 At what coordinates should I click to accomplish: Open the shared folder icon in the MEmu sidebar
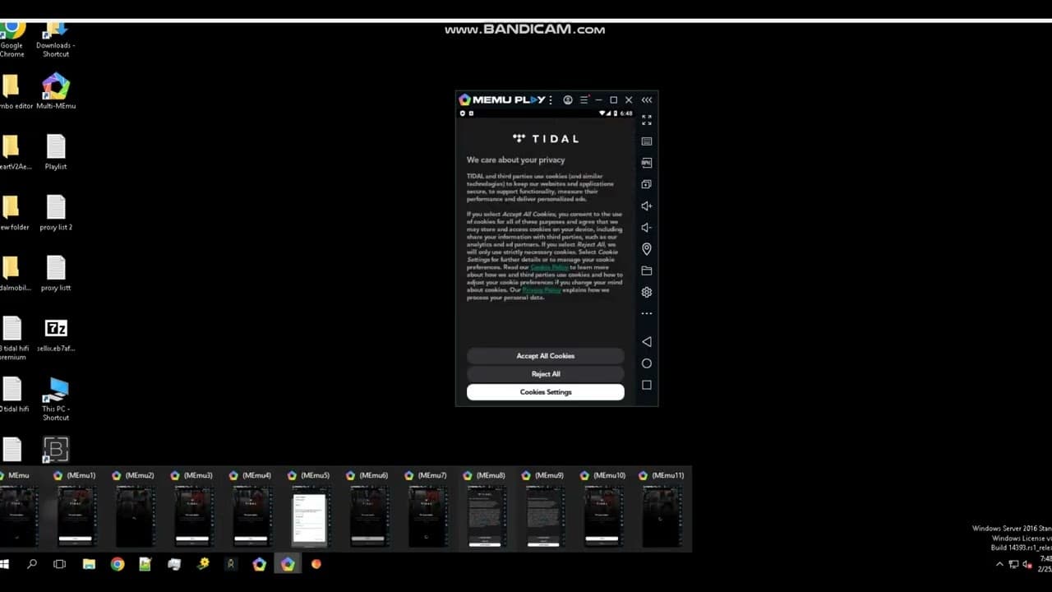point(647,271)
